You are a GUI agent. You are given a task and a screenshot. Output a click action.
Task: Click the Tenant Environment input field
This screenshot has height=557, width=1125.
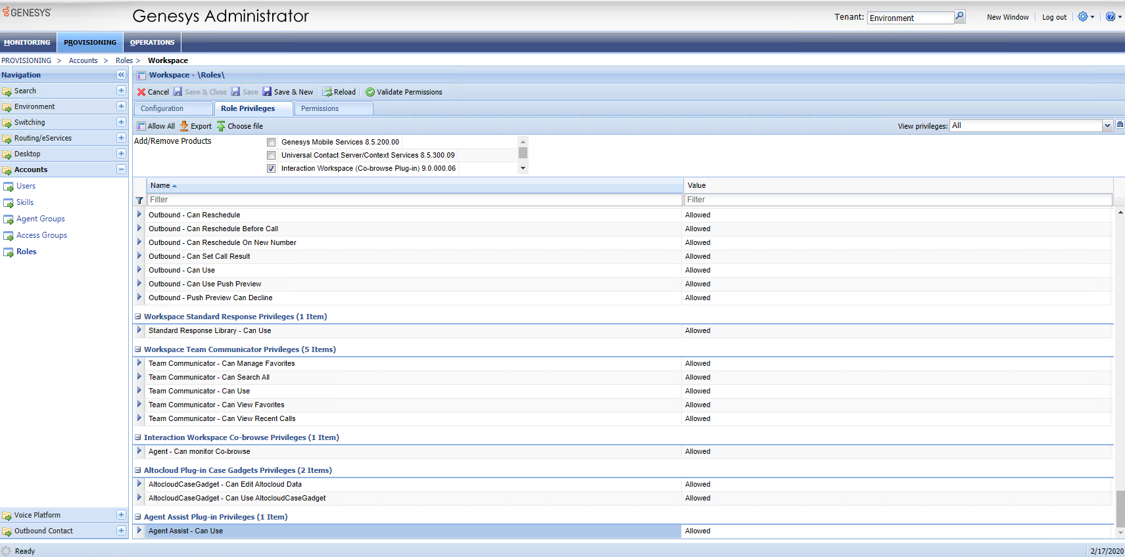tap(911, 18)
